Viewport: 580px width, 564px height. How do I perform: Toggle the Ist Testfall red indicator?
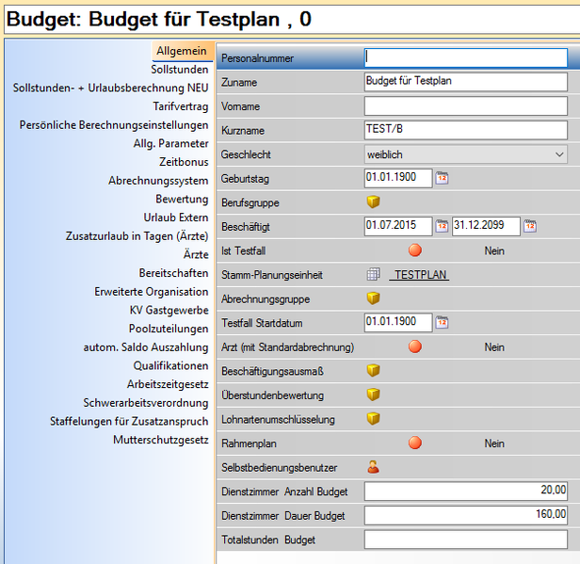click(414, 250)
